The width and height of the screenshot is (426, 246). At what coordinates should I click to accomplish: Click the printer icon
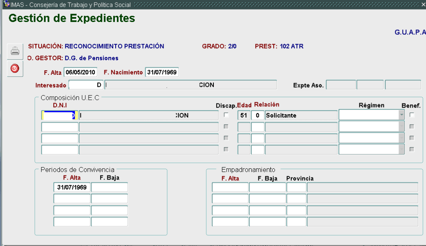pos(15,52)
